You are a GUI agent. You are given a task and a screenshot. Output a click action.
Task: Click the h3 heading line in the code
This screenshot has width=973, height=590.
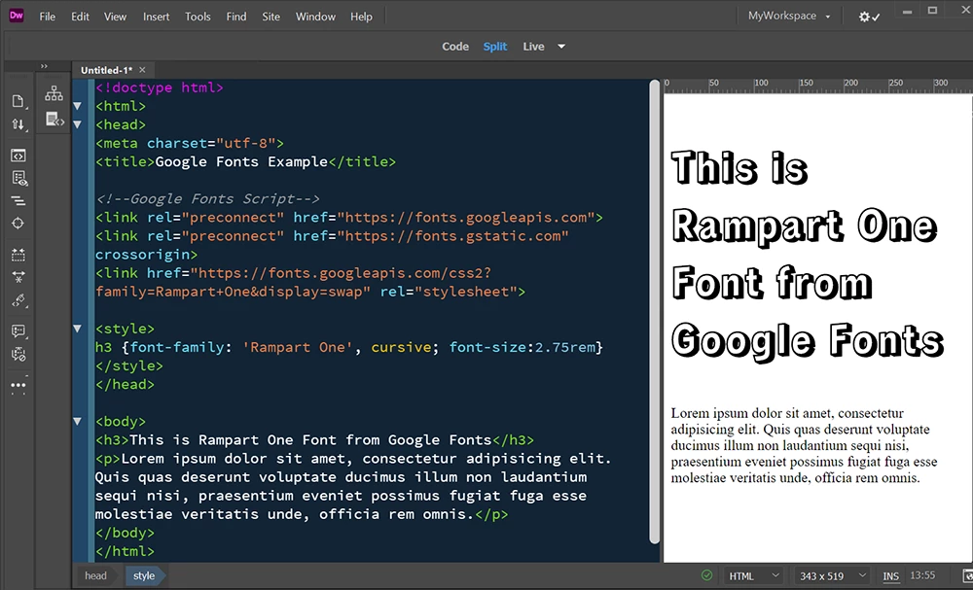314,440
